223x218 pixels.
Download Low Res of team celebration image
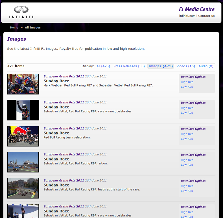(187, 139)
